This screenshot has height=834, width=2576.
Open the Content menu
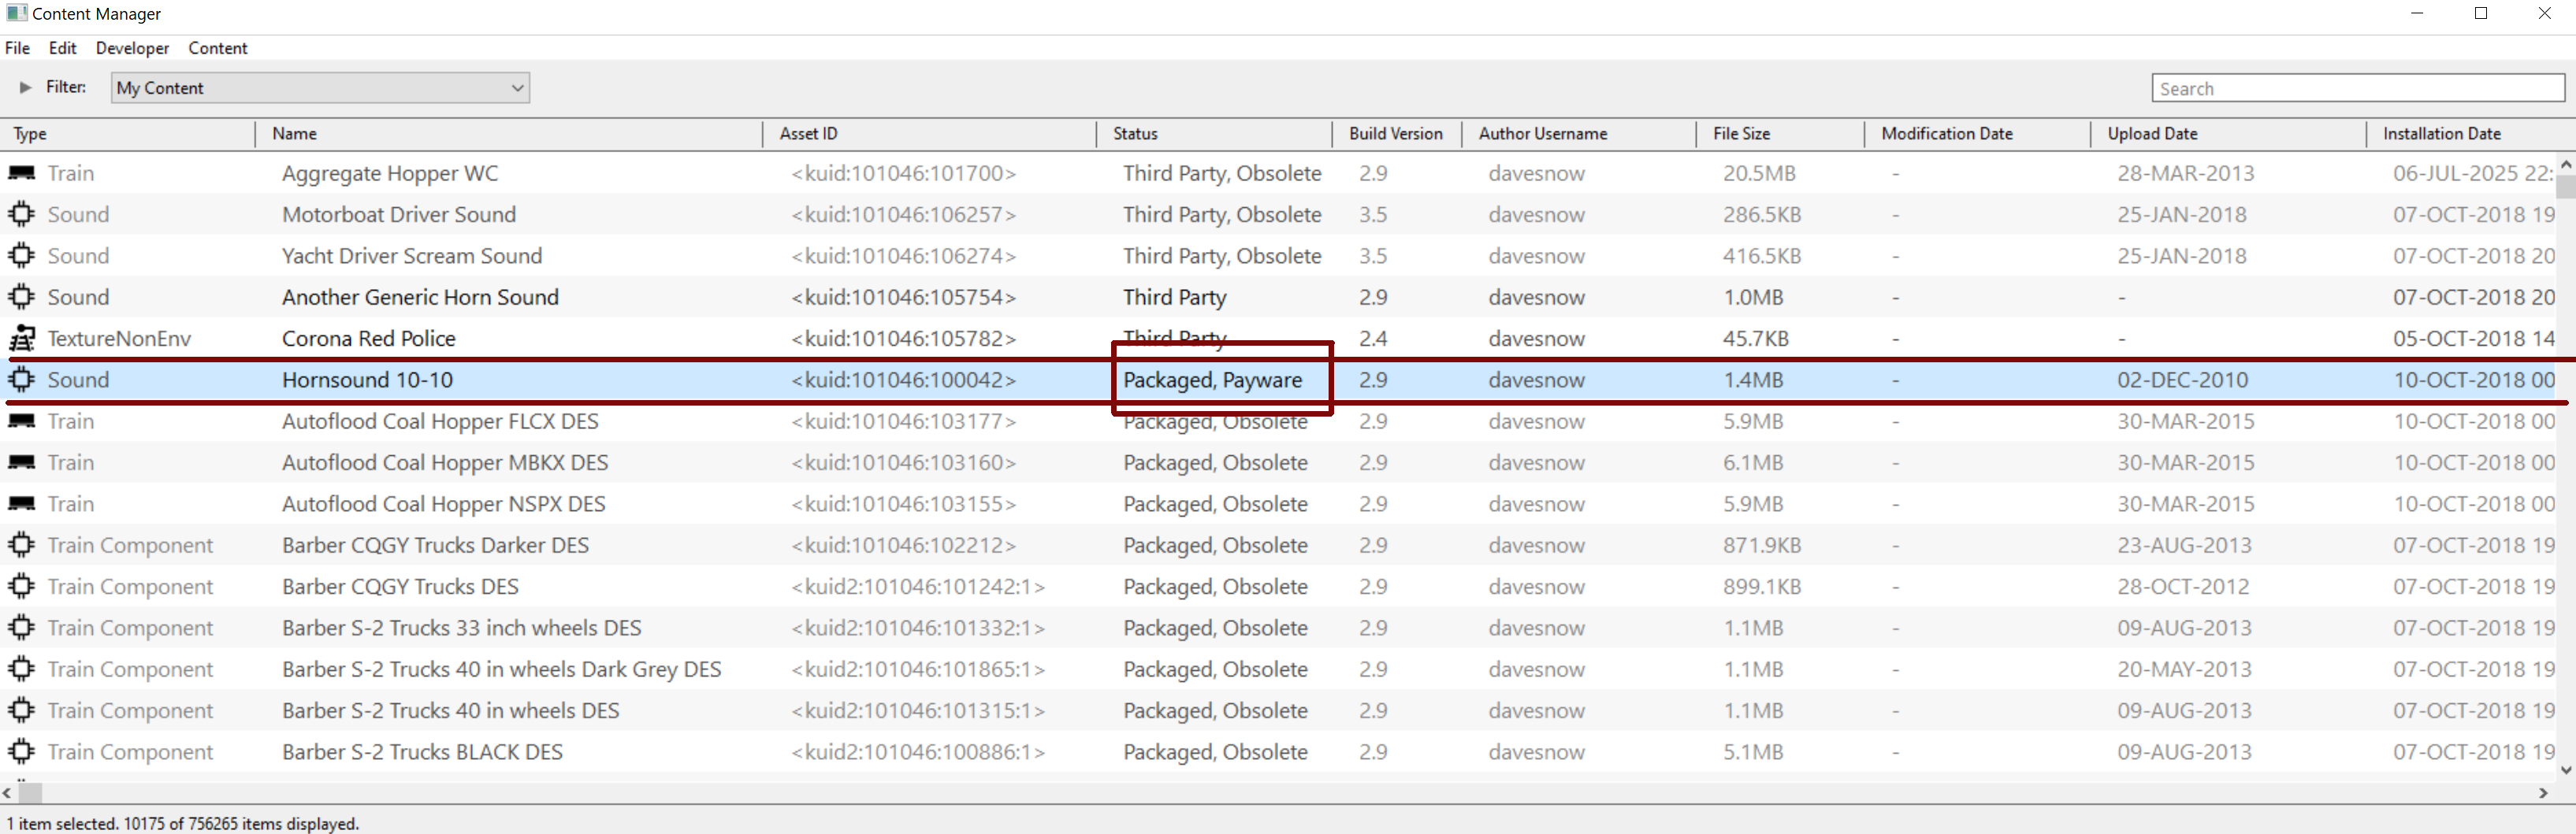(x=217, y=48)
